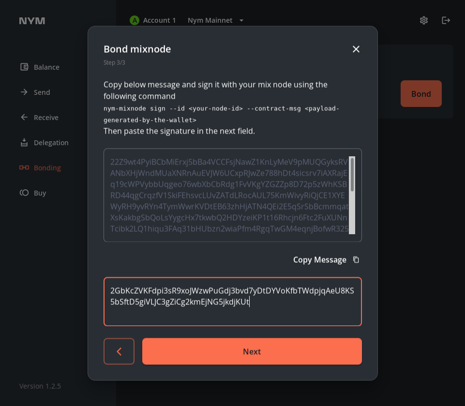This screenshot has height=406, width=465.
Task: Click the Balance wallet icon in sidebar
Action: click(24, 67)
